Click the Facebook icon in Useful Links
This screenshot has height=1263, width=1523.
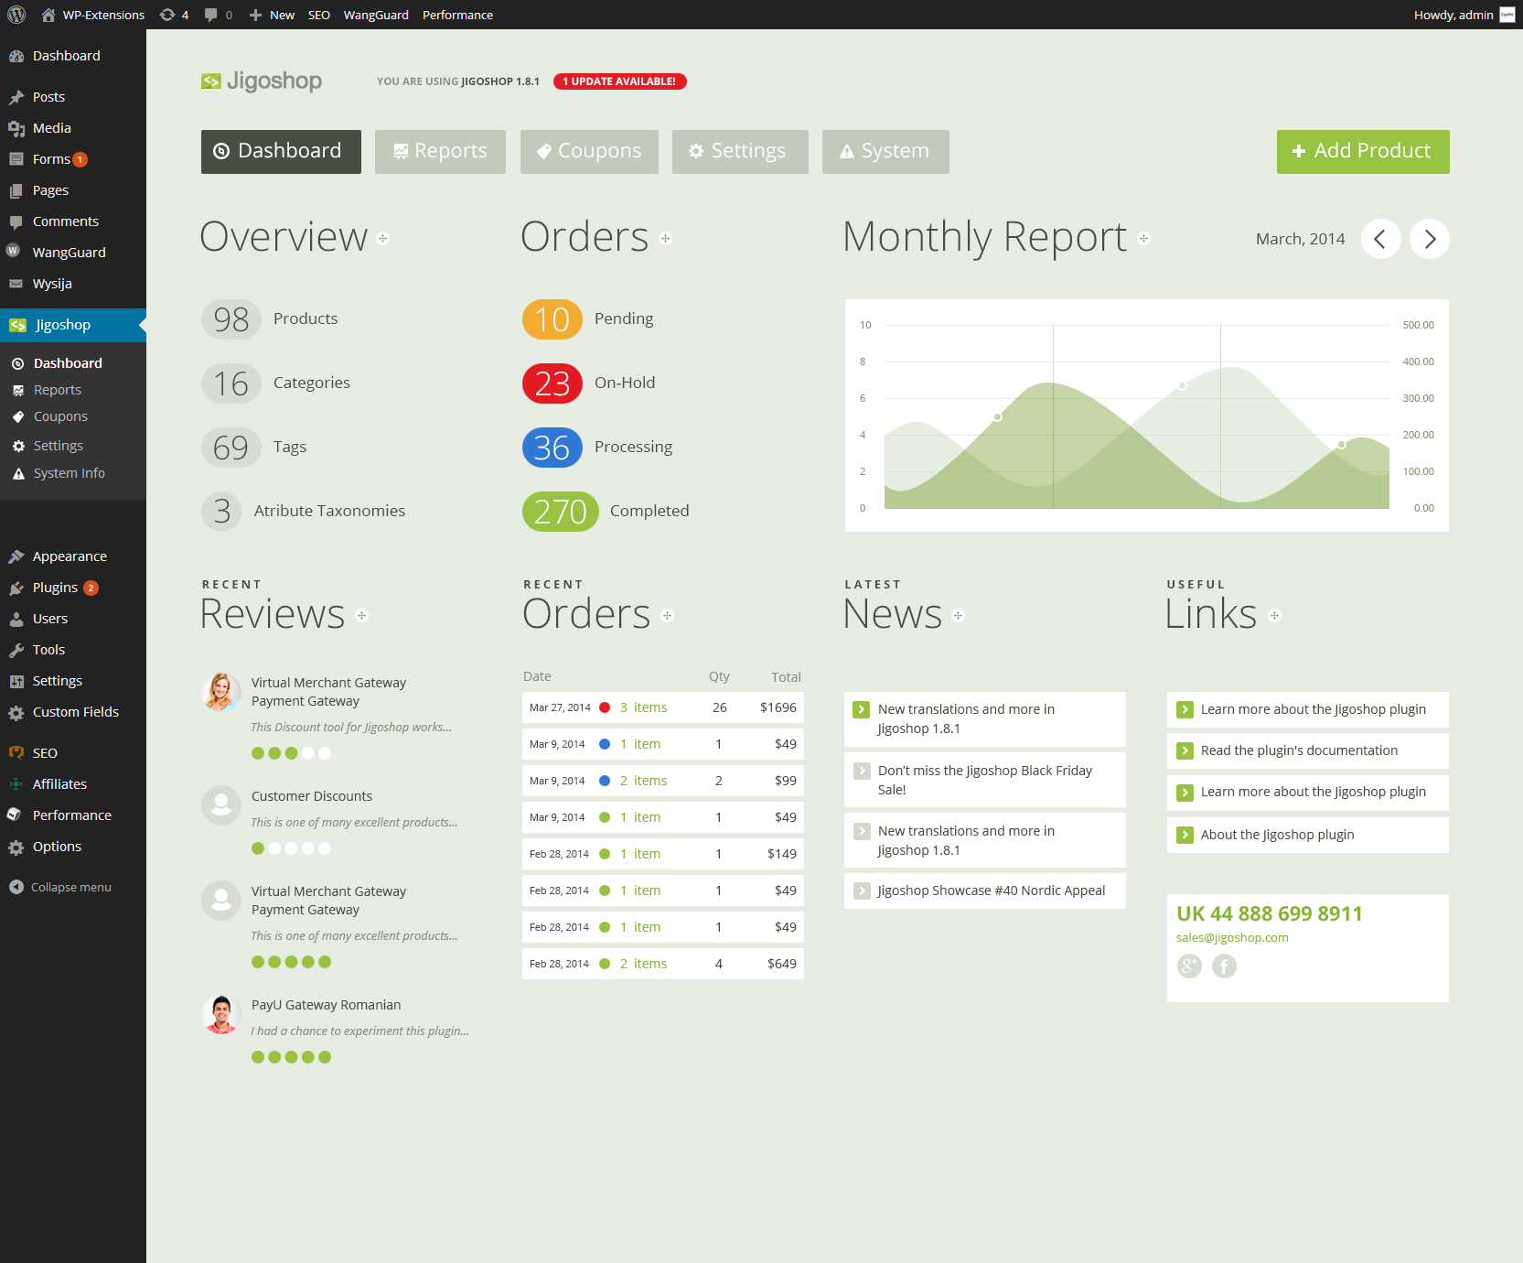[1224, 966]
